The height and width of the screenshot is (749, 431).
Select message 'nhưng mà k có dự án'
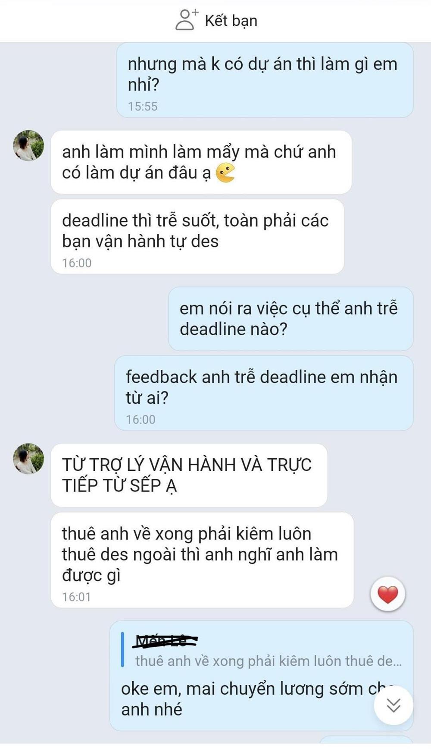click(265, 80)
